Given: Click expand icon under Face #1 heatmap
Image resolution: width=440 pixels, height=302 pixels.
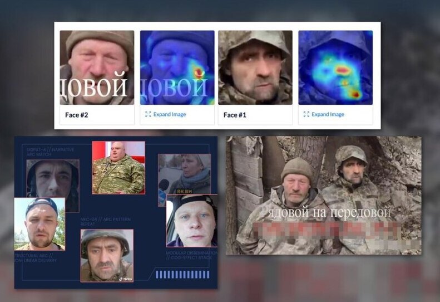Looking at the screenshot, I should [x=306, y=114].
